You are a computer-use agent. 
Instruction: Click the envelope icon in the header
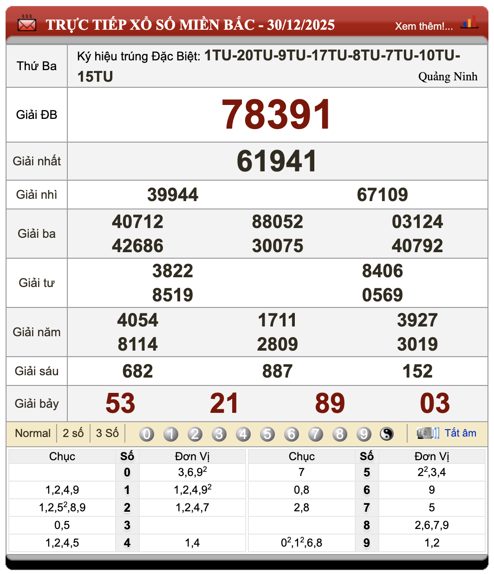(26, 25)
